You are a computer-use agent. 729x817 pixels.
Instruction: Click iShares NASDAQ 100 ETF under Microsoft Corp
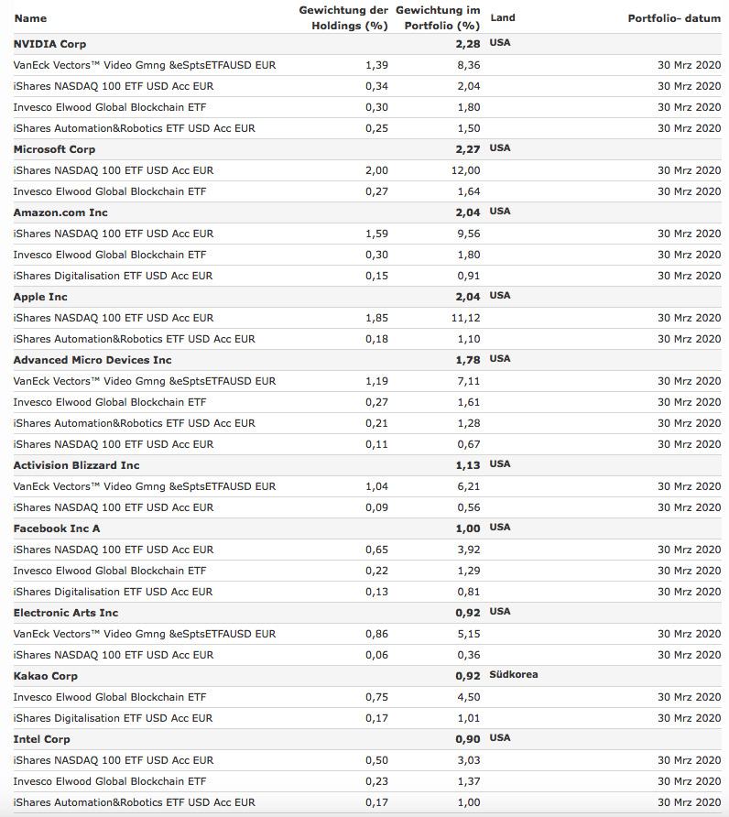point(114,170)
